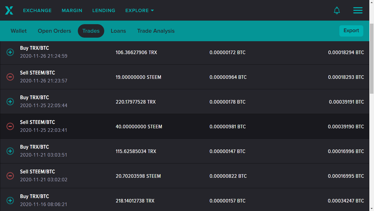
Task: Click the Poloniex X logo
Action: tap(9, 10)
